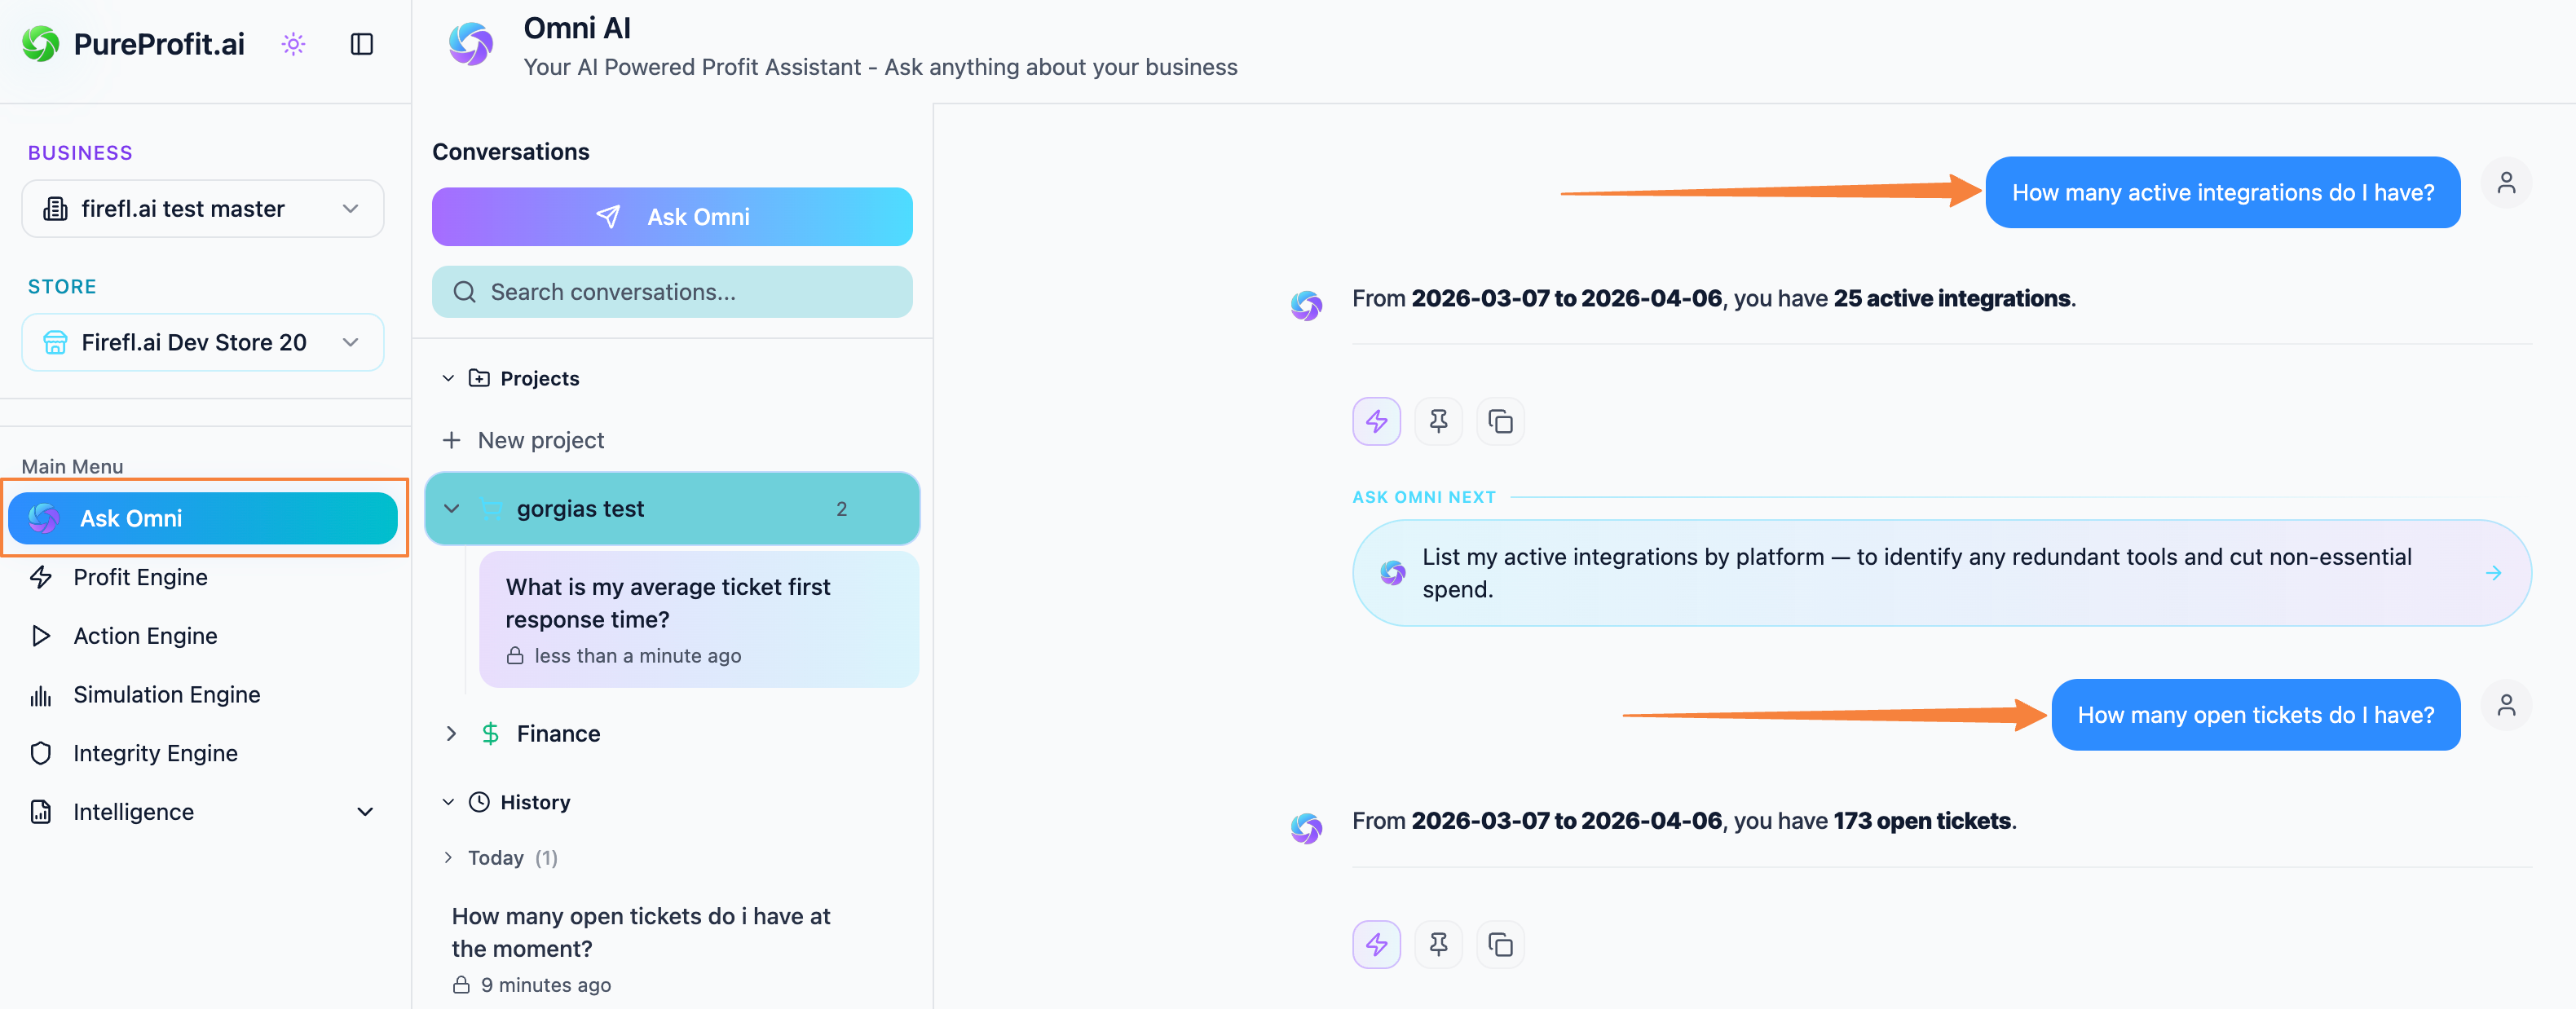Pin the active integrations response
2576x1009 pixels.
[1438, 421]
